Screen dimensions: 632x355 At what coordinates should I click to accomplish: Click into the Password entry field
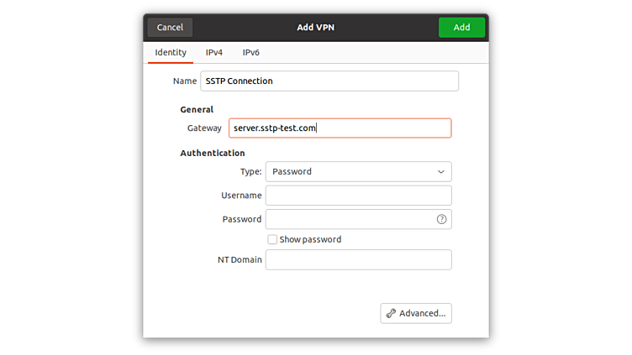point(349,219)
